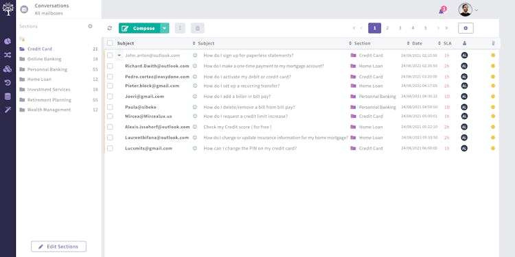Screen dimensions: 515x257
Task: Go to page 2
Action: click(387, 28)
